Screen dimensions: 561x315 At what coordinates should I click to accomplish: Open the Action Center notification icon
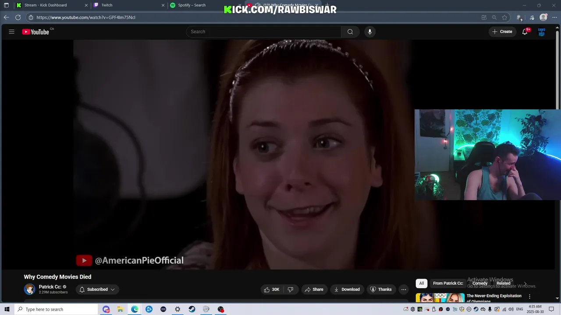tap(551, 309)
